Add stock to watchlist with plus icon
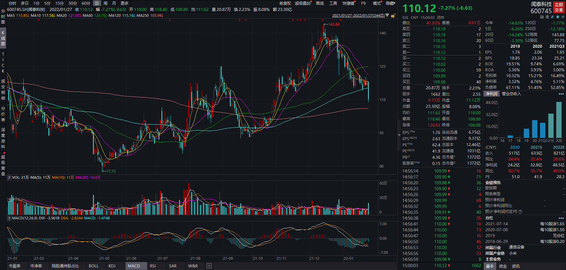566x270 pixels. tap(563, 17)
